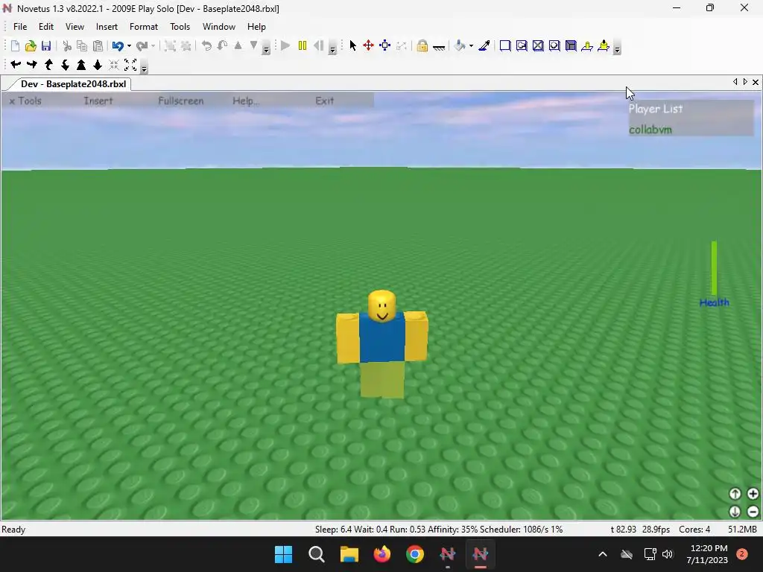The image size is (763, 572).
Task: Select the Dropper color picker tool
Action: pyautogui.click(x=484, y=45)
